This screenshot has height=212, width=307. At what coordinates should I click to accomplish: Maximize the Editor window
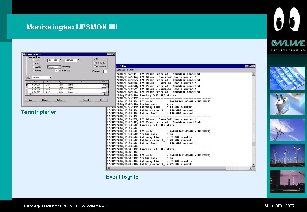(250, 66)
